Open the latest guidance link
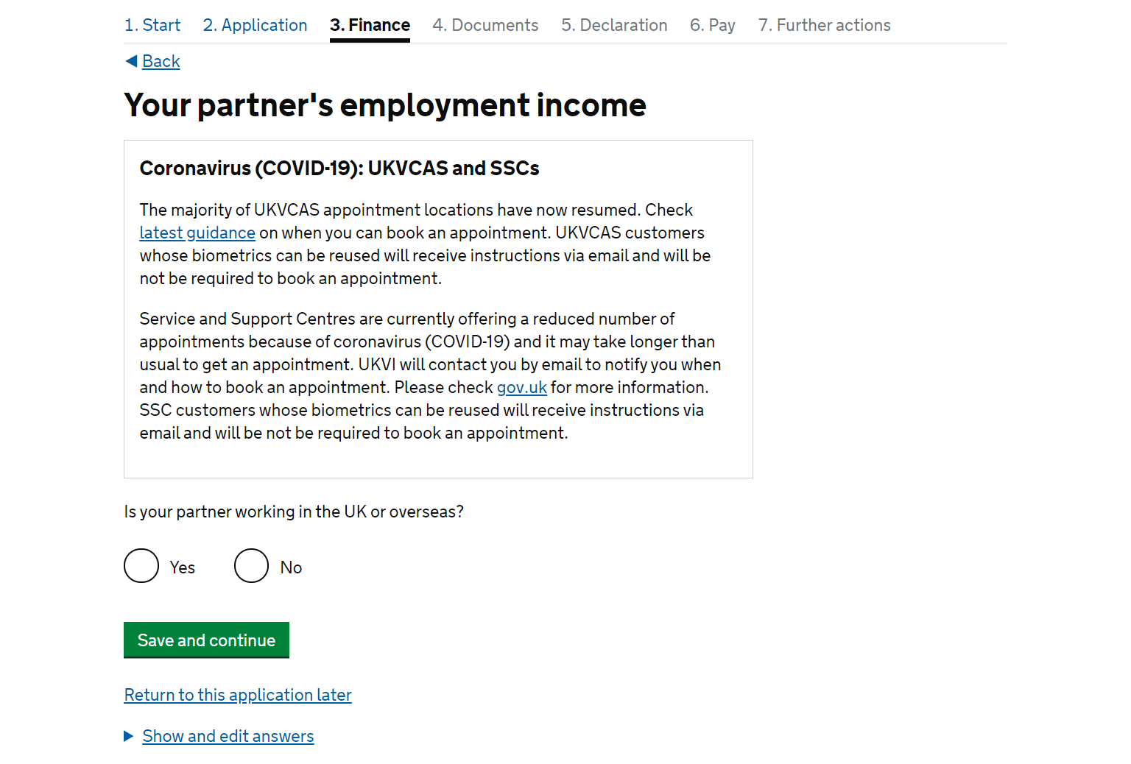Viewport: 1131px width, 764px height. click(197, 233)
